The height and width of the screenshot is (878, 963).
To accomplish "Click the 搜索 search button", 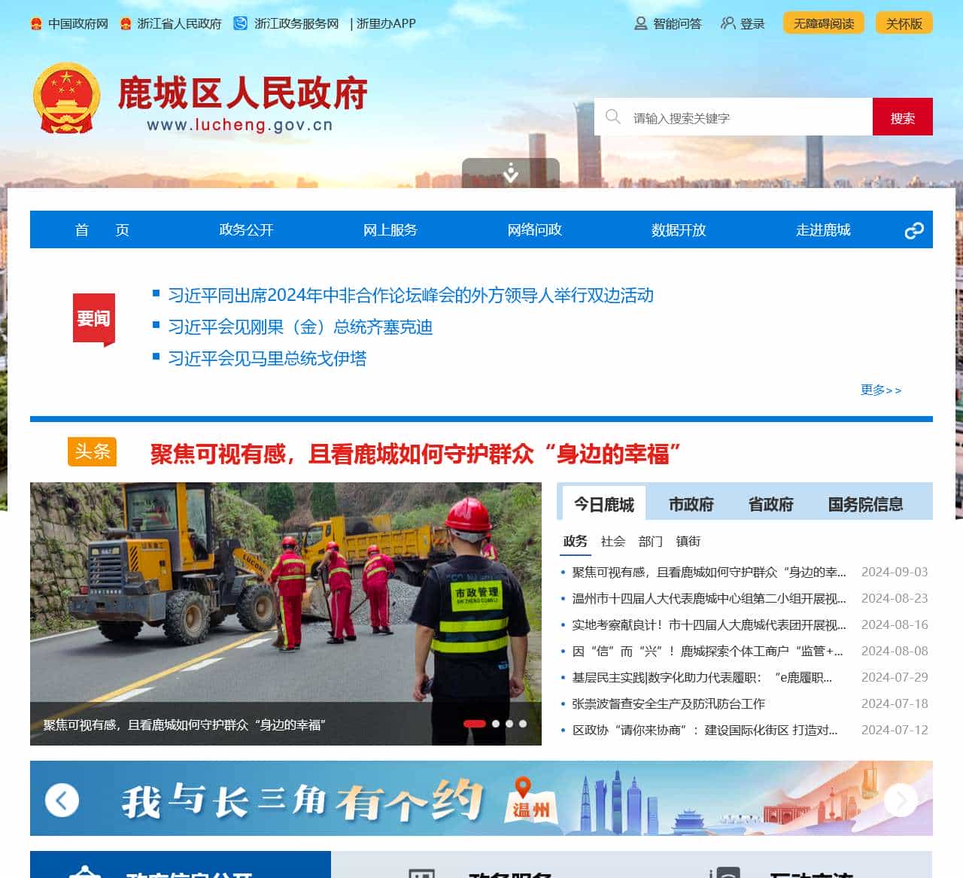I will tap(902, 117).
